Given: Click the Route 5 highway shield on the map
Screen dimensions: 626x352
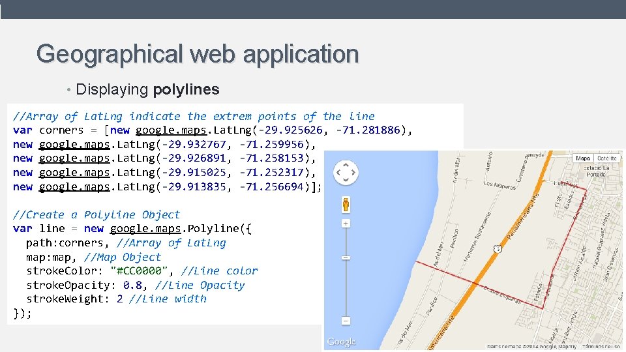Looking at the screenshot, I should click(x=498, y=249).
